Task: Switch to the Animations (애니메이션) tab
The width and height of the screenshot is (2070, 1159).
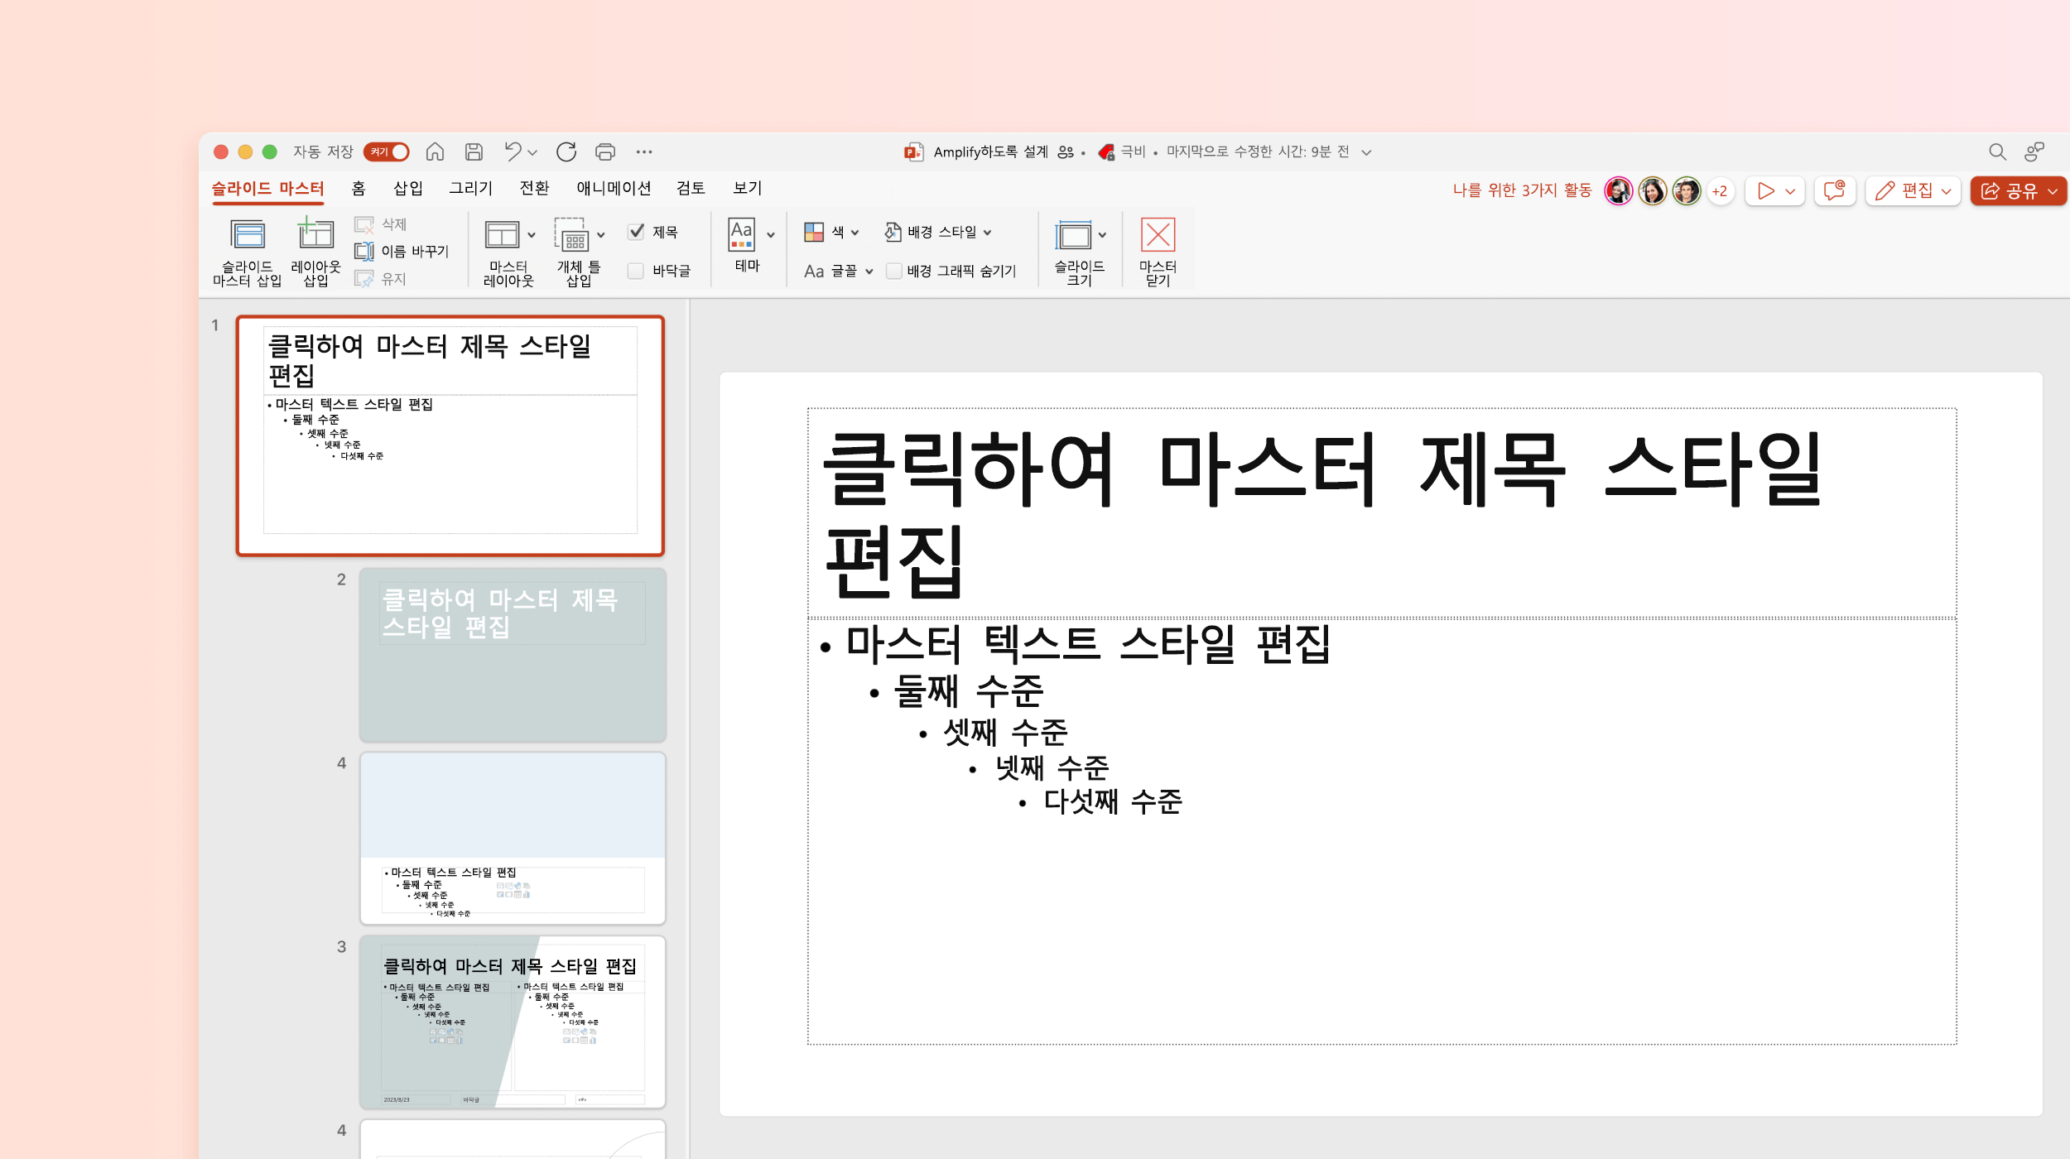Action: coord(614,189)
